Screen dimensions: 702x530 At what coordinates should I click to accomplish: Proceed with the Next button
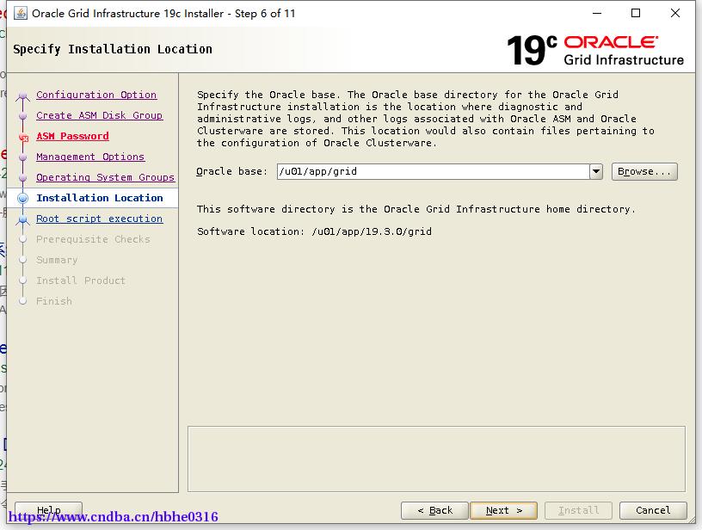tap(503, 510)
